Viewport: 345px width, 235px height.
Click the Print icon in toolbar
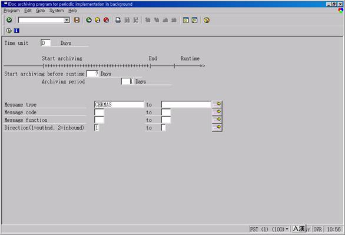pyautogui.click(x=118, y=20)
